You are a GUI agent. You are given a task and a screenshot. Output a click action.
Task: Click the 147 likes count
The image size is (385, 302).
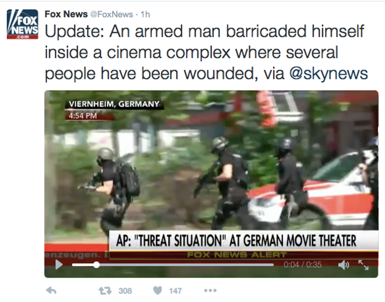(175, 291)
